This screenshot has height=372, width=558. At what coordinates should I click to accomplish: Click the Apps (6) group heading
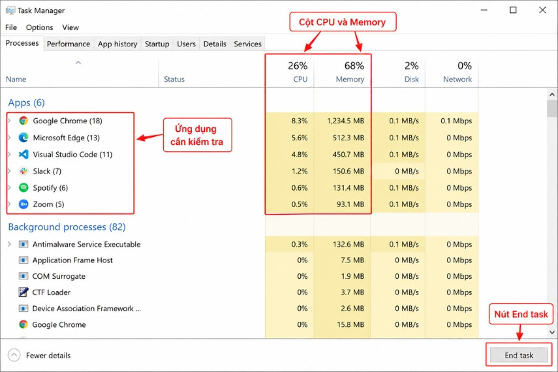[26, 103]
